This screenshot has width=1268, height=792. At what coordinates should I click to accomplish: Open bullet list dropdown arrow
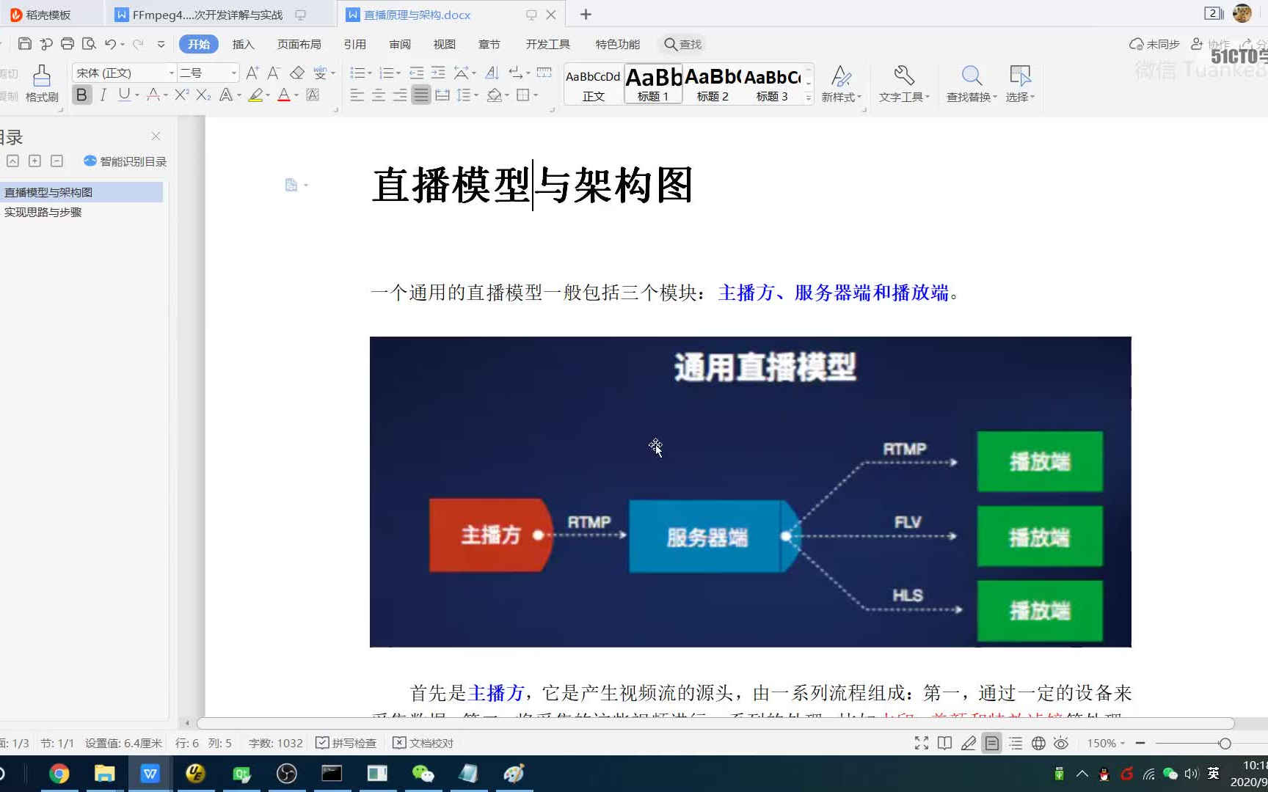point(370,73)
